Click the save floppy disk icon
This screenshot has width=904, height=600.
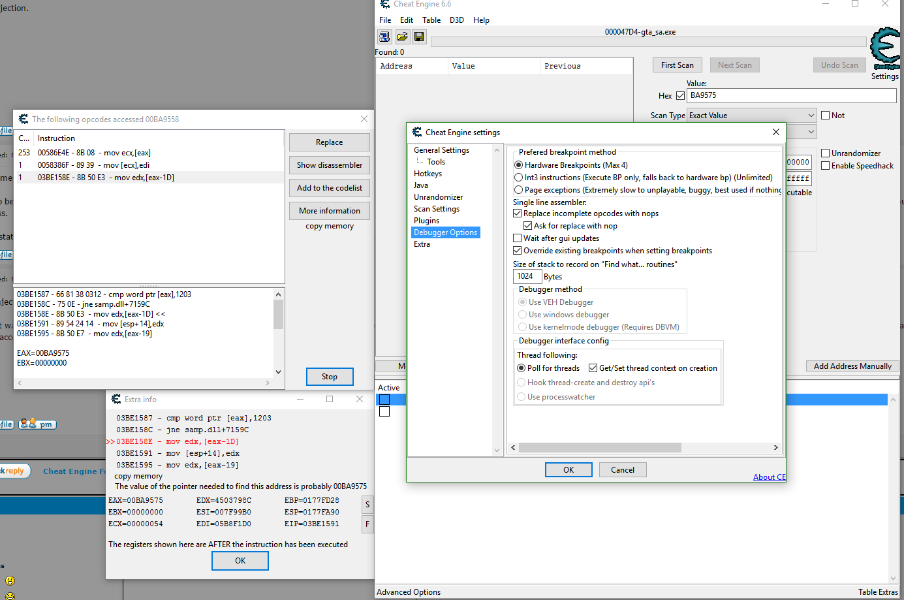click(419, 37)
